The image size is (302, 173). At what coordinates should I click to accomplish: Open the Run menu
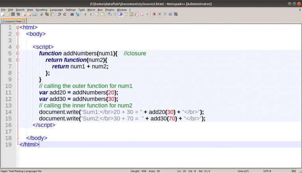(100, 9)
